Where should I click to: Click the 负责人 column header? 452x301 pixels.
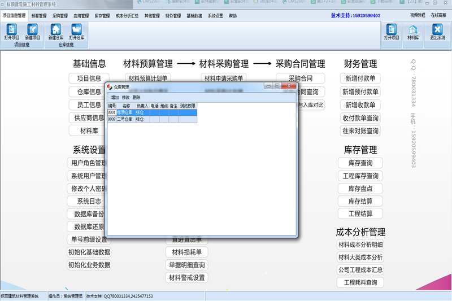(142, 106)
